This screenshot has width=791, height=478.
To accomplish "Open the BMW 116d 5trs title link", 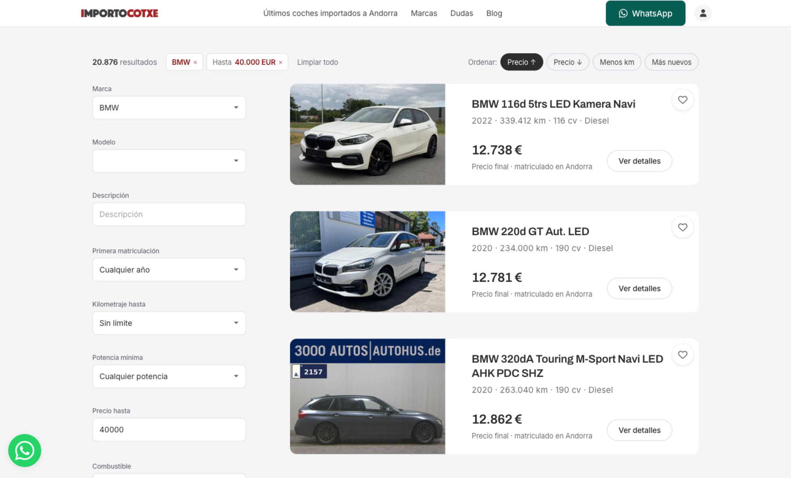I will 554,104.
